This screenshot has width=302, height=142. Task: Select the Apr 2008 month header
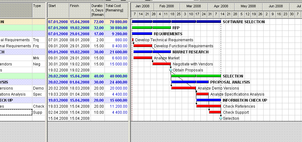pyautogui.click(x=221, y=6)
